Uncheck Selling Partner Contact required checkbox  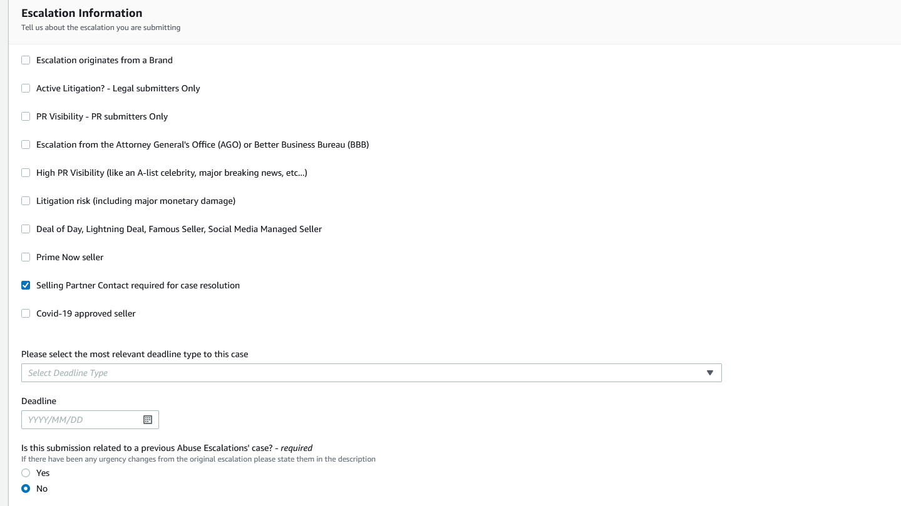pyautogui.click(x=26, y=285)
